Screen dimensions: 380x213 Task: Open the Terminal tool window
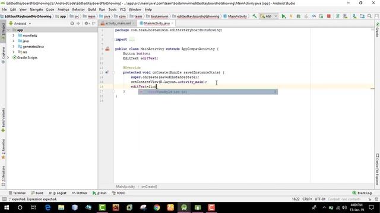pyautogui.click(x=17, y=193)
